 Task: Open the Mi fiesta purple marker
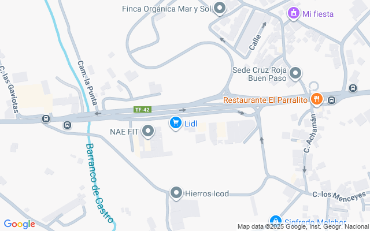click(293, 13)
